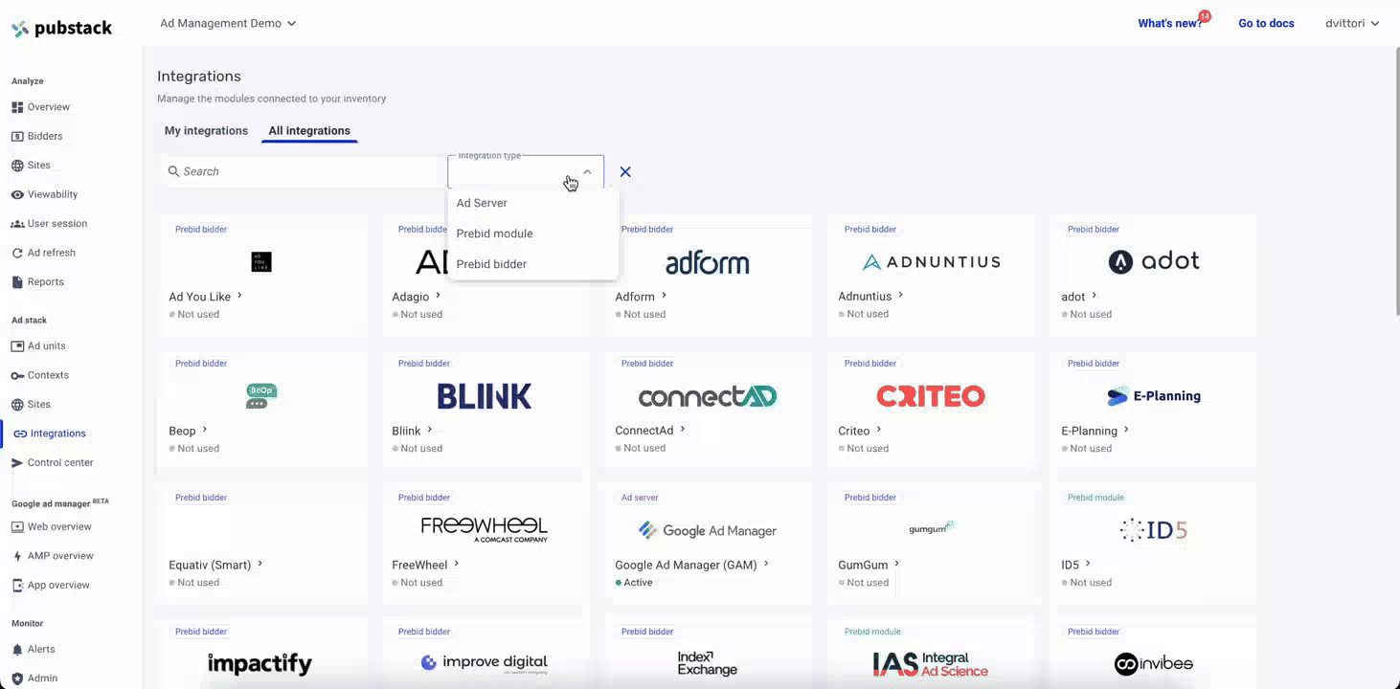This screenshot has height=689, width=1400.
Task: Click the Criteo logo
Action: (931, 396)
